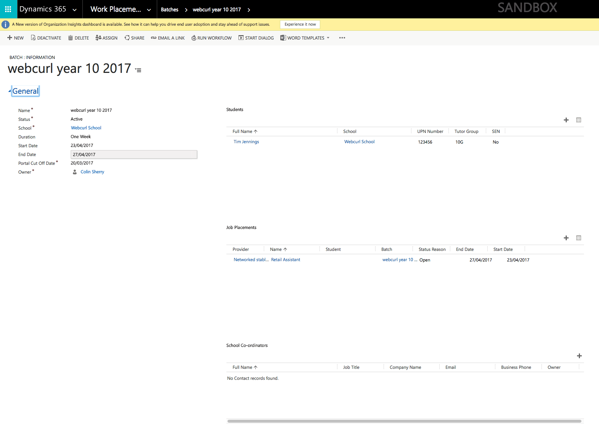Sort the Students list by Full Name
Screen dimensions: 599x430
point(245,131)
